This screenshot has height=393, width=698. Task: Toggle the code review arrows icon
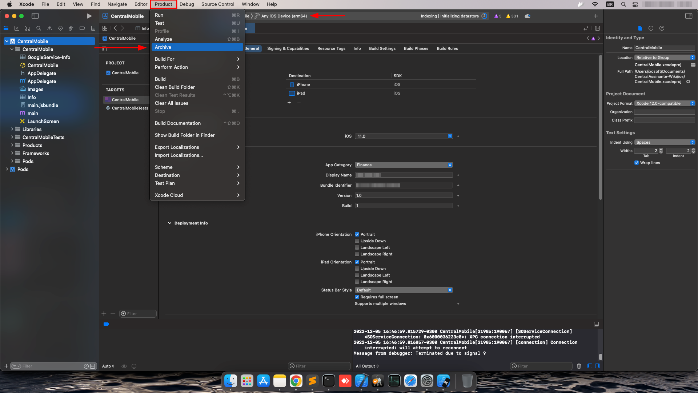586,28
